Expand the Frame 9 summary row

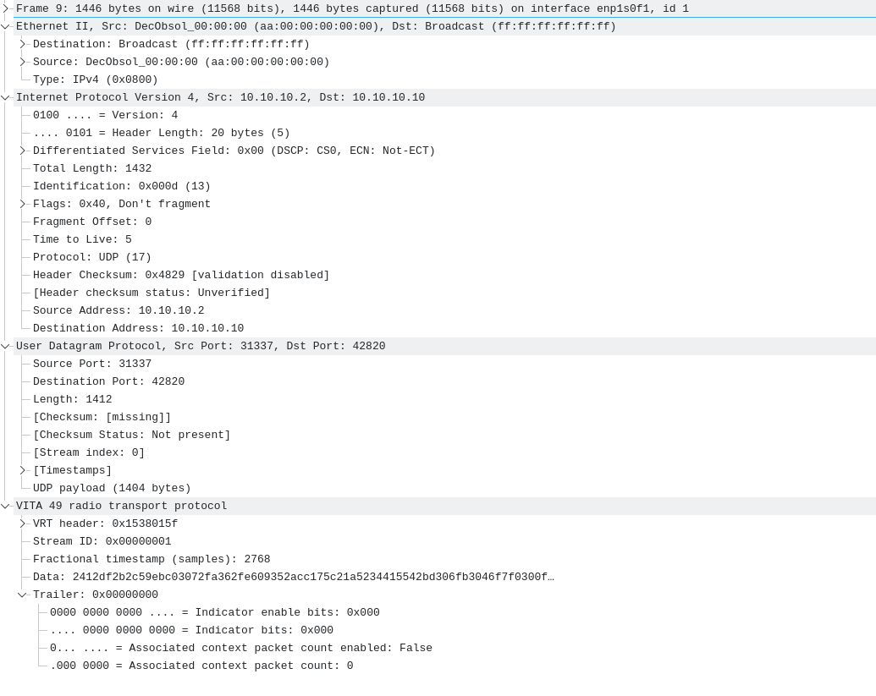coord(6,8)
